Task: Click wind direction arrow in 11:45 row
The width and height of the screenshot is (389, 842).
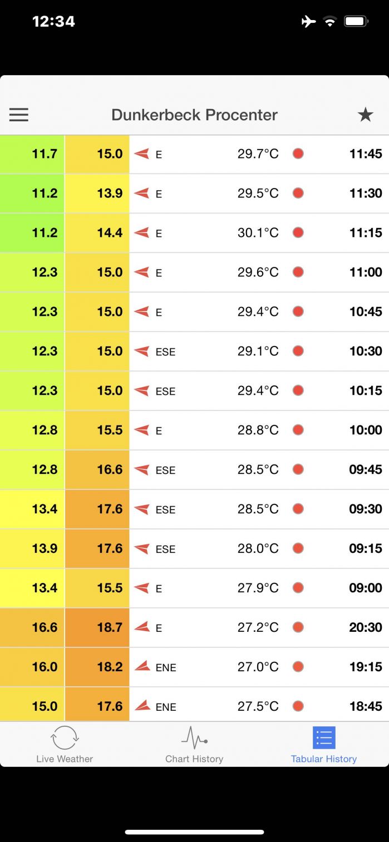Action: pos(142,154)
